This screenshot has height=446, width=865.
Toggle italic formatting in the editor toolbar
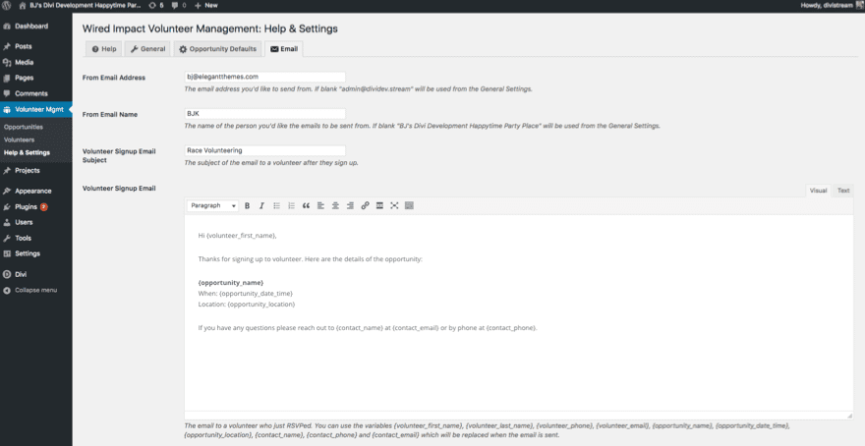tap(262, 205)
